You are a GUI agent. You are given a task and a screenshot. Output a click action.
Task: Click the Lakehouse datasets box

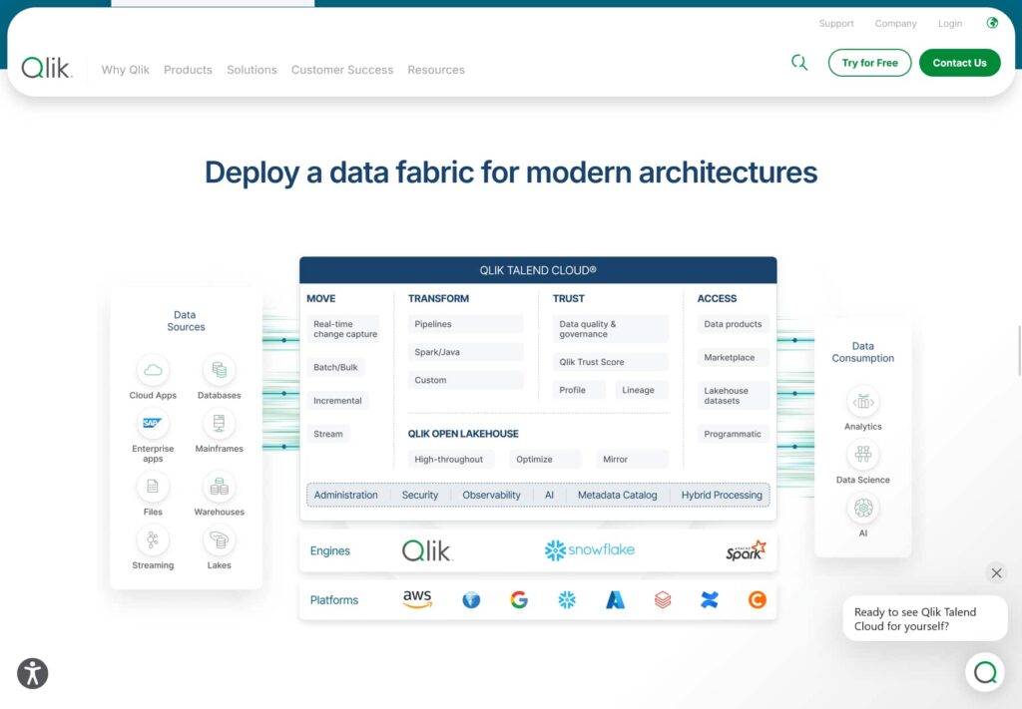733,396
